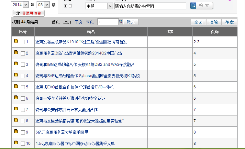245x149 pixels.
Task: Open article 浪潮发布主机新品K1910
Action: [81, 42]
